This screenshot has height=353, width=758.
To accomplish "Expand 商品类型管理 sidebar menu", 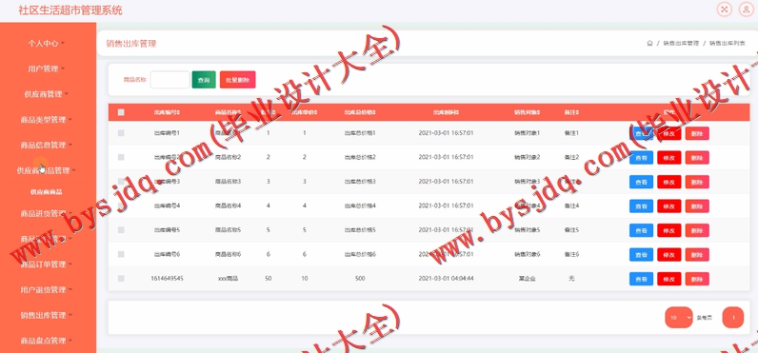I will pyautogui.click(x=47, y=119).
